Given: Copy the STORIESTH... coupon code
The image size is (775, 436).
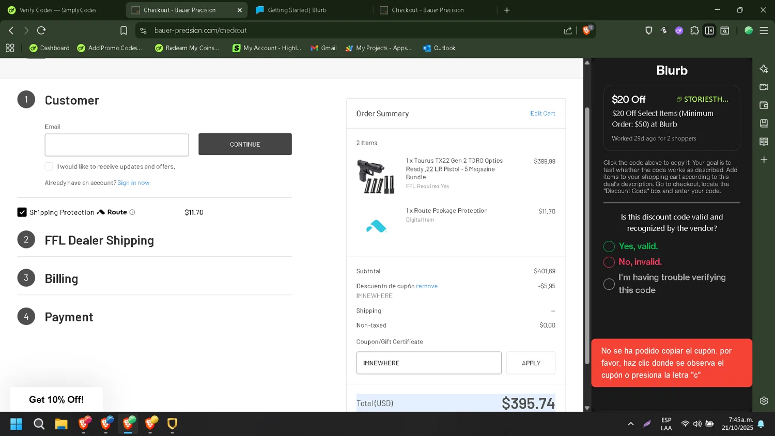Looking at the screenshot, I should tap(702, 99).
